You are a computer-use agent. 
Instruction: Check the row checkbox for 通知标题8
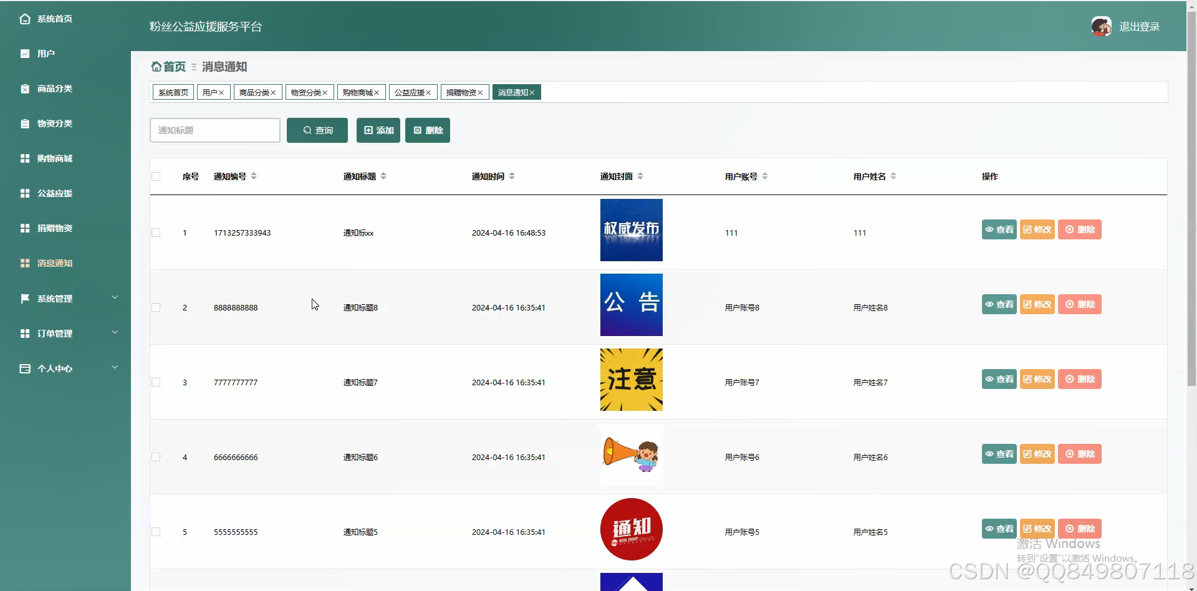pyautogui.click(x=156, y=307)
